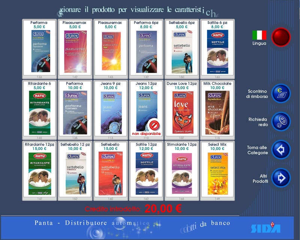Choose the Pleasuremax hot product numbered 143
Viewport: 300px width, 240px height.
point(110,49)
